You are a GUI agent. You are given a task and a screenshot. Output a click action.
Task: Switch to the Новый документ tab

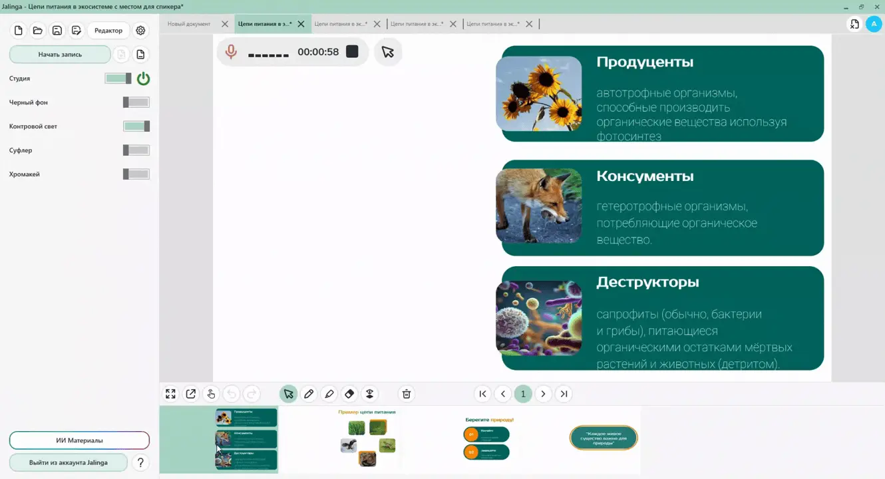pos(189,24)
